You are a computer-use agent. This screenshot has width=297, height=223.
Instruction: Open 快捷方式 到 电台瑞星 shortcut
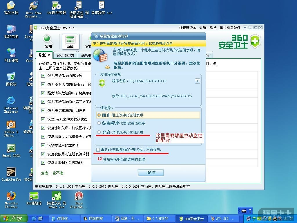click(79, 9)
